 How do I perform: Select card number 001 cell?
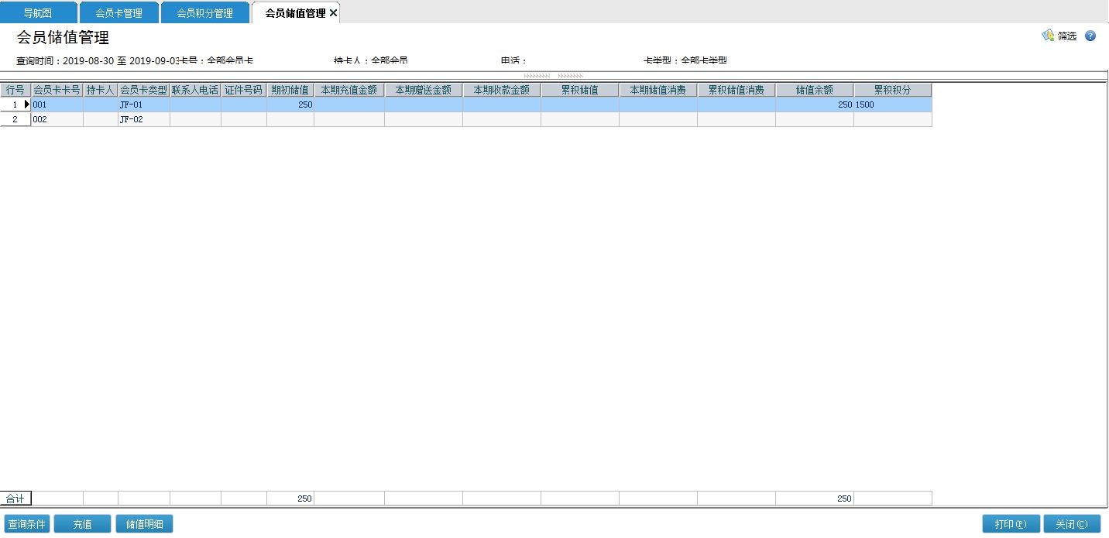(57, 105)
